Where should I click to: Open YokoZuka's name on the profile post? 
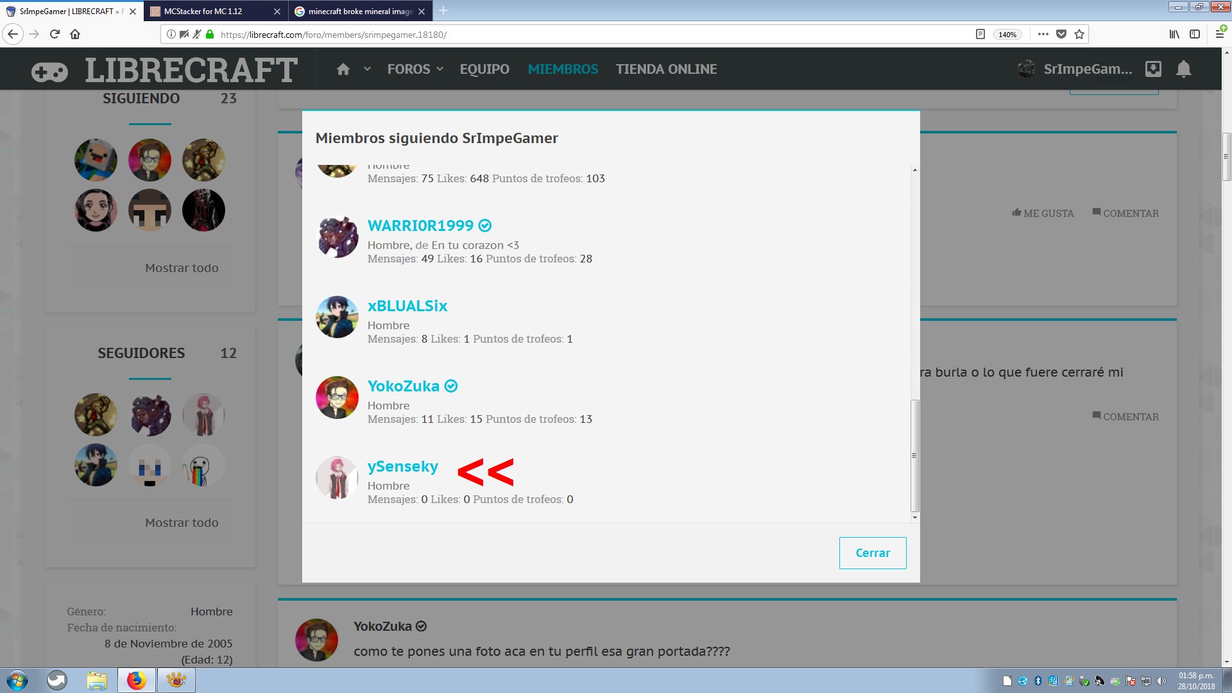[382, 626]
